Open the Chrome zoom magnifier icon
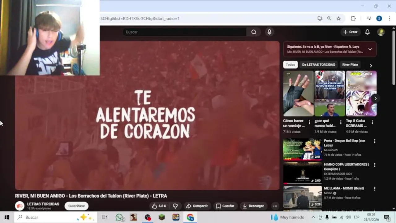This screenshot has width=396, height=223. click(x=329, y=19)
